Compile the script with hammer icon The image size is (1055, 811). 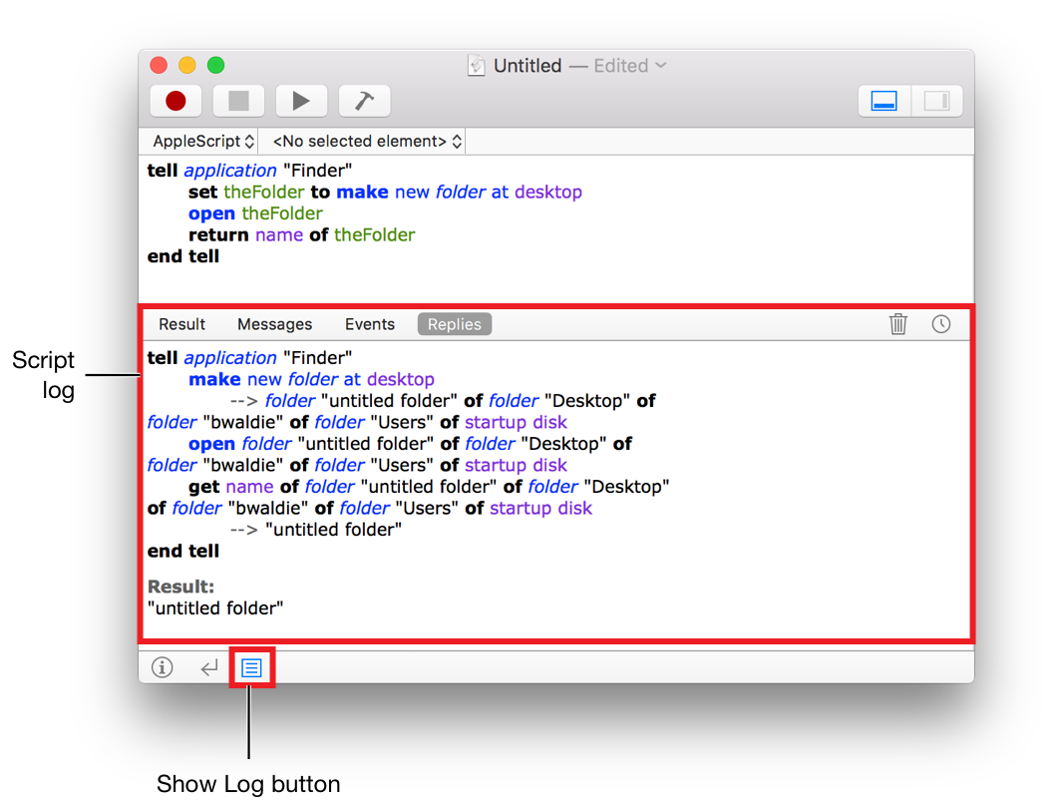click(364, 101)
